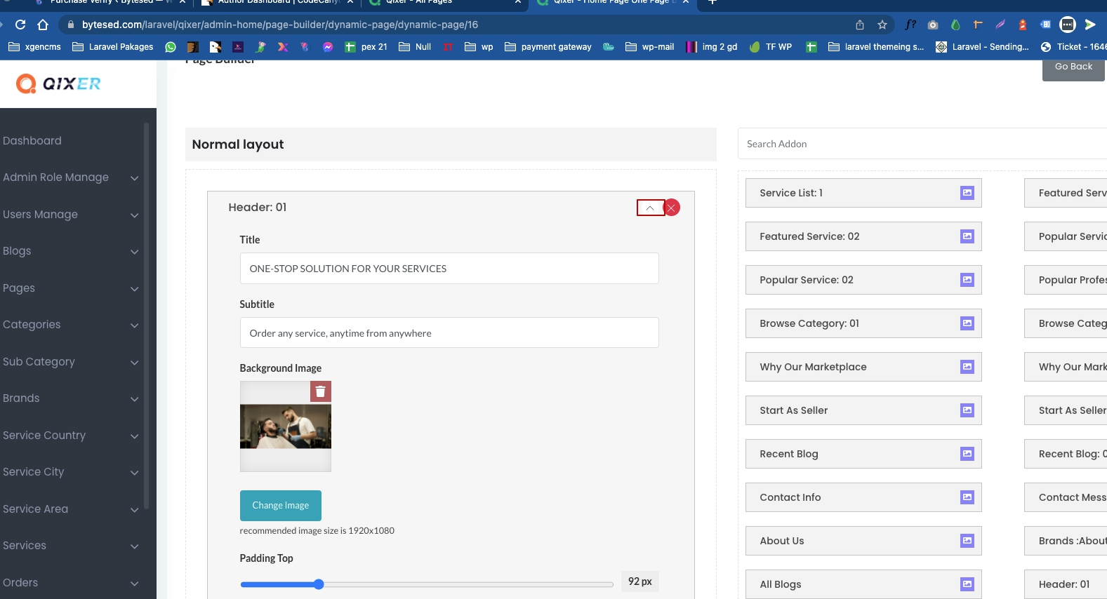
Task: Reload the page in the browser
Action: pyautogui.click(x=20, y=25)
